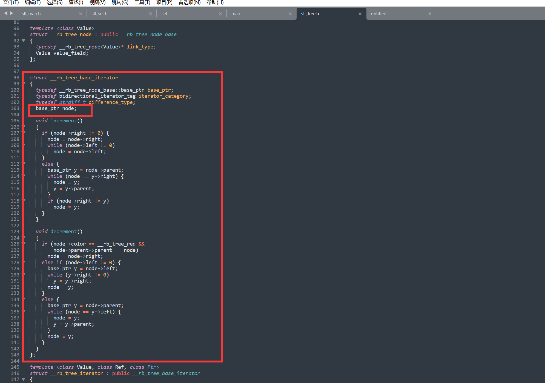Go to next tab using right arrow
The height and width of the screenshot is (383, 545).
[12, 13]
